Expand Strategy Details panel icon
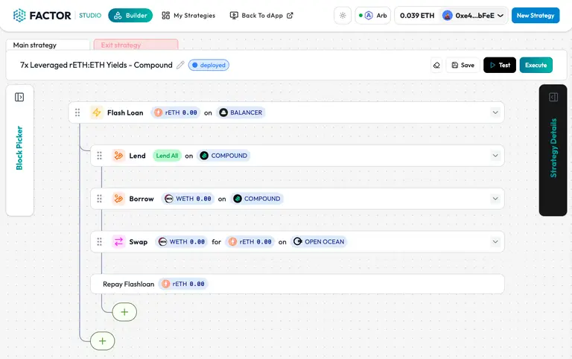The height and width of the screenshot is (359, 572). pyautogui.click(x=553, y=97)
